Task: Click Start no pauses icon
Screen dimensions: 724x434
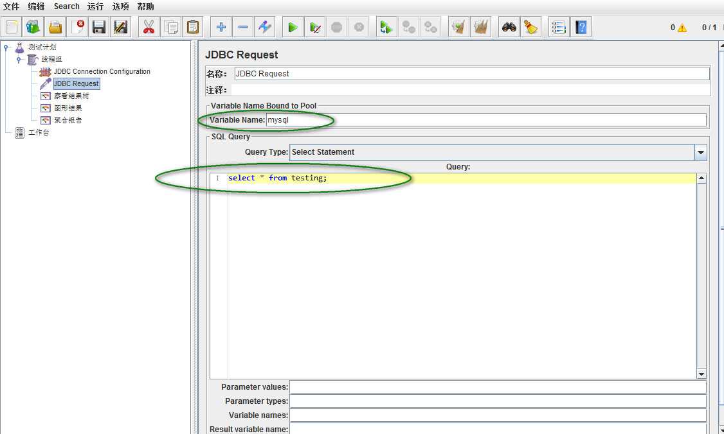Action: point(315,27)
